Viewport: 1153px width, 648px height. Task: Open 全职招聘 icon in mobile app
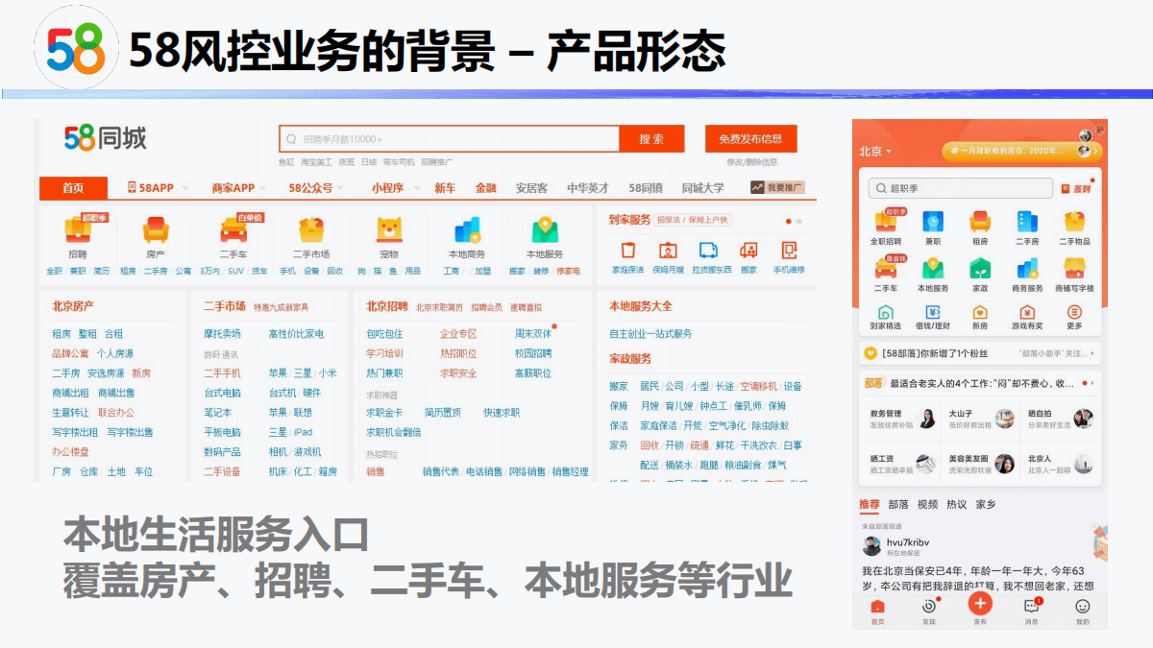point(885,222)
